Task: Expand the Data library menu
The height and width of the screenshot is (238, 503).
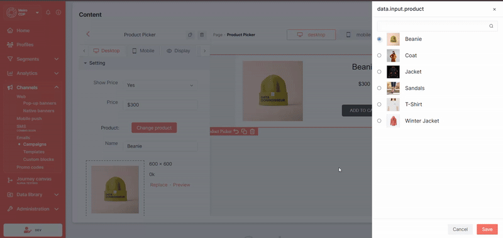Action: click(x=33, y=195)
